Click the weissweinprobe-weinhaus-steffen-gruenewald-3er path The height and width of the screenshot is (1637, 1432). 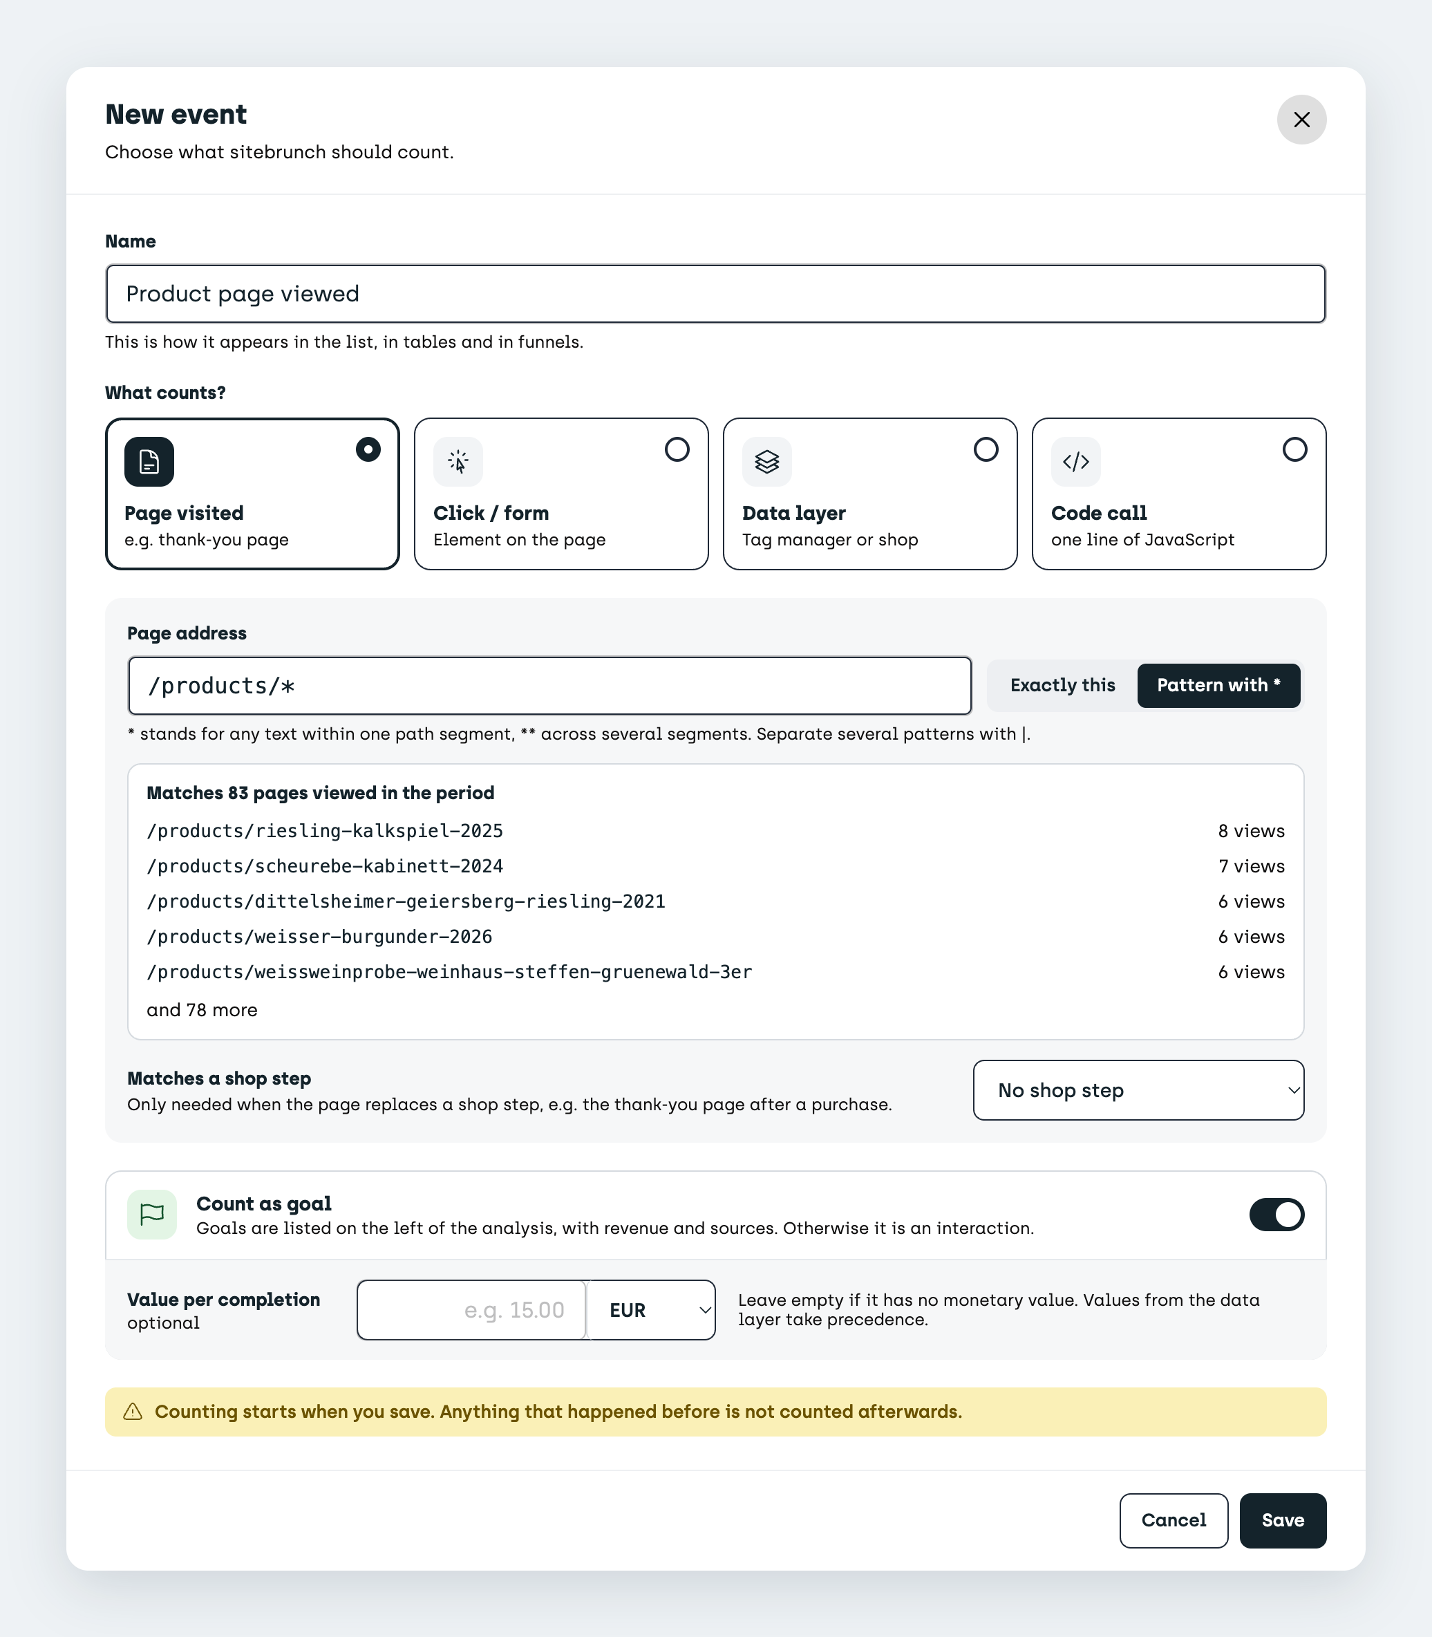[x=449, y=972]
